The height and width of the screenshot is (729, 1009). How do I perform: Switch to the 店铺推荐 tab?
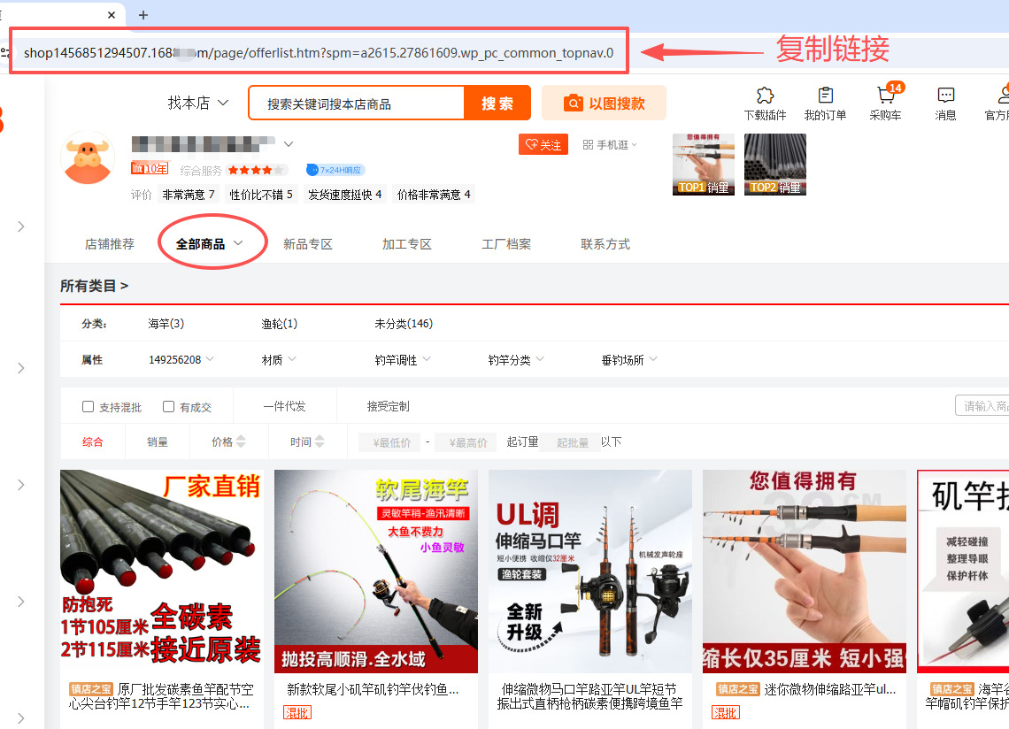click(x=110, y=244)
